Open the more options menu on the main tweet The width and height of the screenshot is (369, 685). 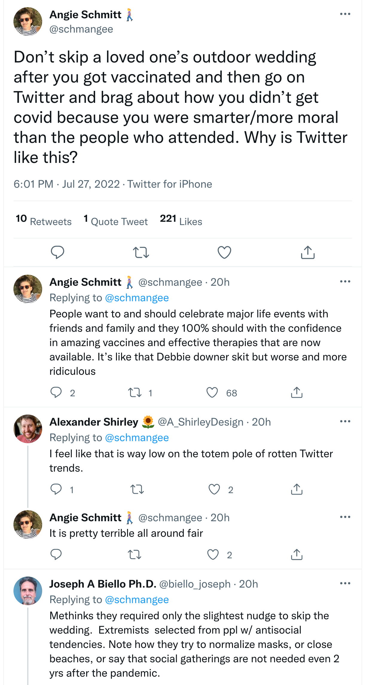coord(345,14)
